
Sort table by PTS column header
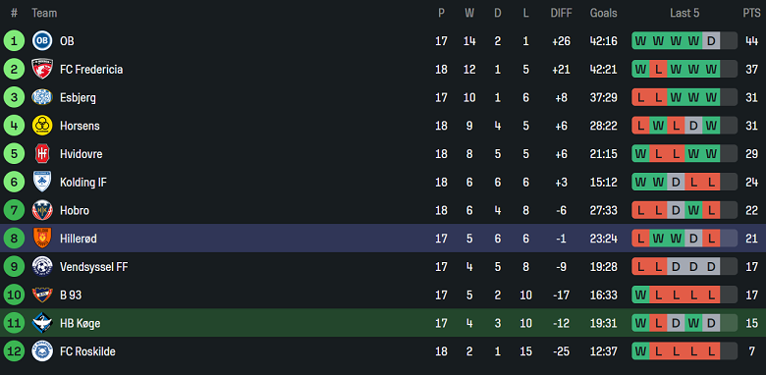(751, 13)
